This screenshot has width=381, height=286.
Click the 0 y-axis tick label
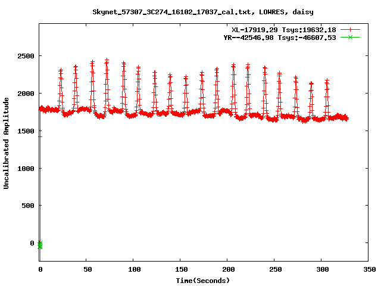(x=32, y=243)
